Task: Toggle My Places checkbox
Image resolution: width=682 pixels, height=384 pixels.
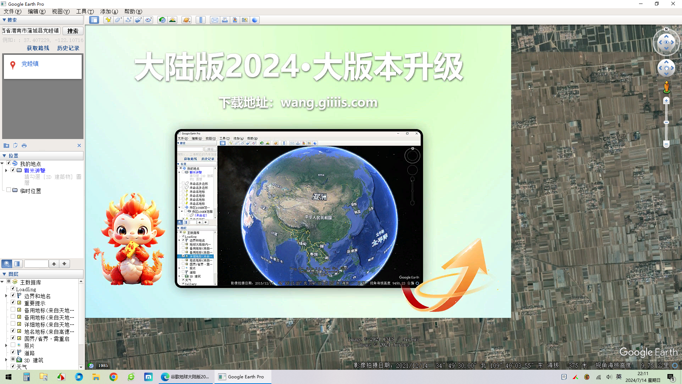Action: 9,163
